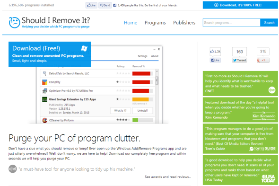This screenshot has height=186, width=279.
Task: Click the Facebook Like button in top bar
Action: point(91,5)
